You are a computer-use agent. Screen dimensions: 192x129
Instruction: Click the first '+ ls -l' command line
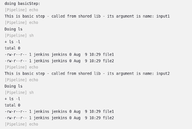[x=12, y=42]
